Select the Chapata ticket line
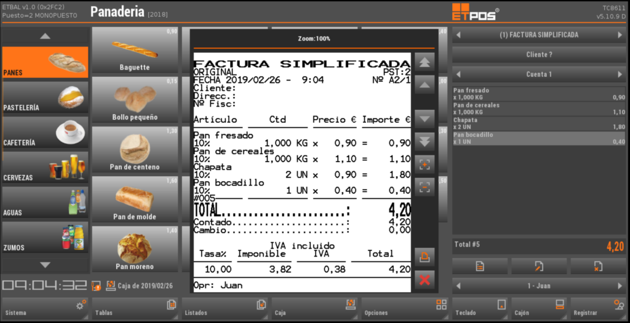 [539, 123]
